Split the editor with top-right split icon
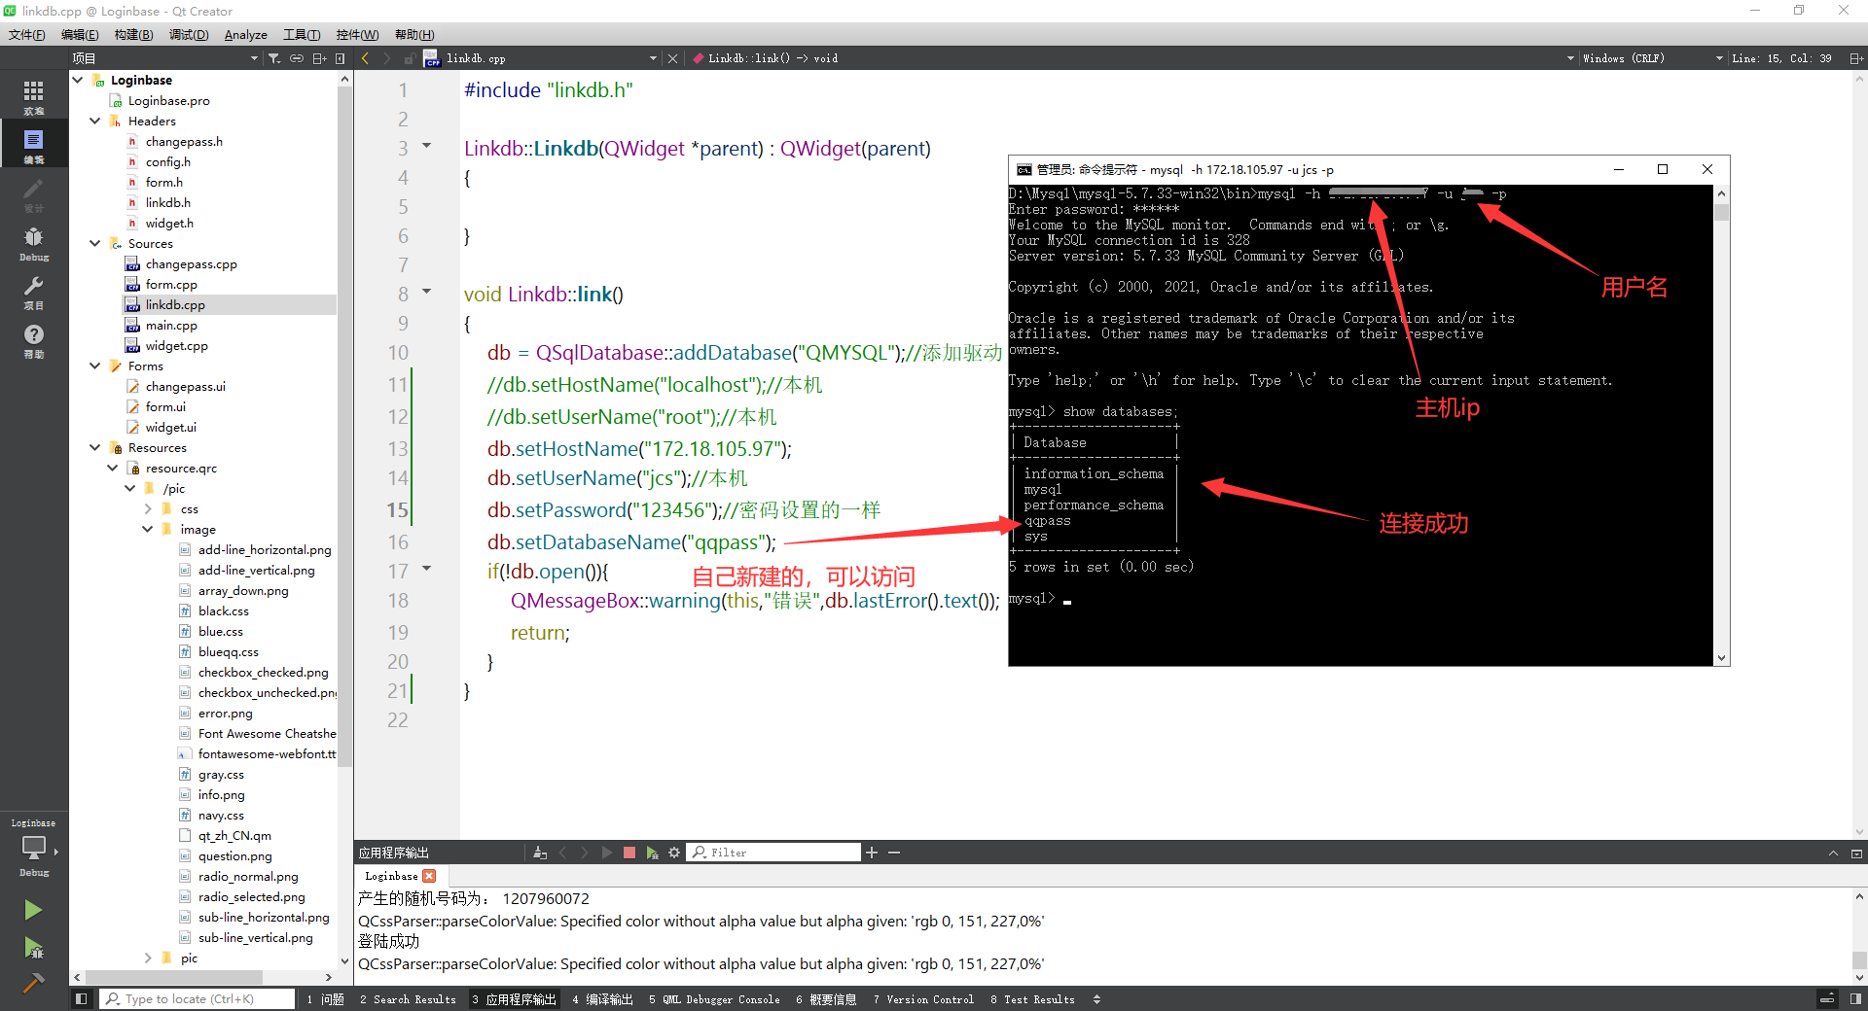Screen dimensions: 1868x1011 coord(1856,58)
